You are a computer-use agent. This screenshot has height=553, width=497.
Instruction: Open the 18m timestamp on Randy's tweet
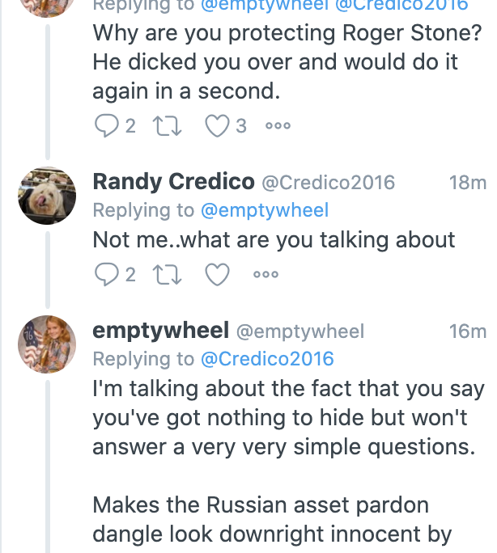click(467, 183)
